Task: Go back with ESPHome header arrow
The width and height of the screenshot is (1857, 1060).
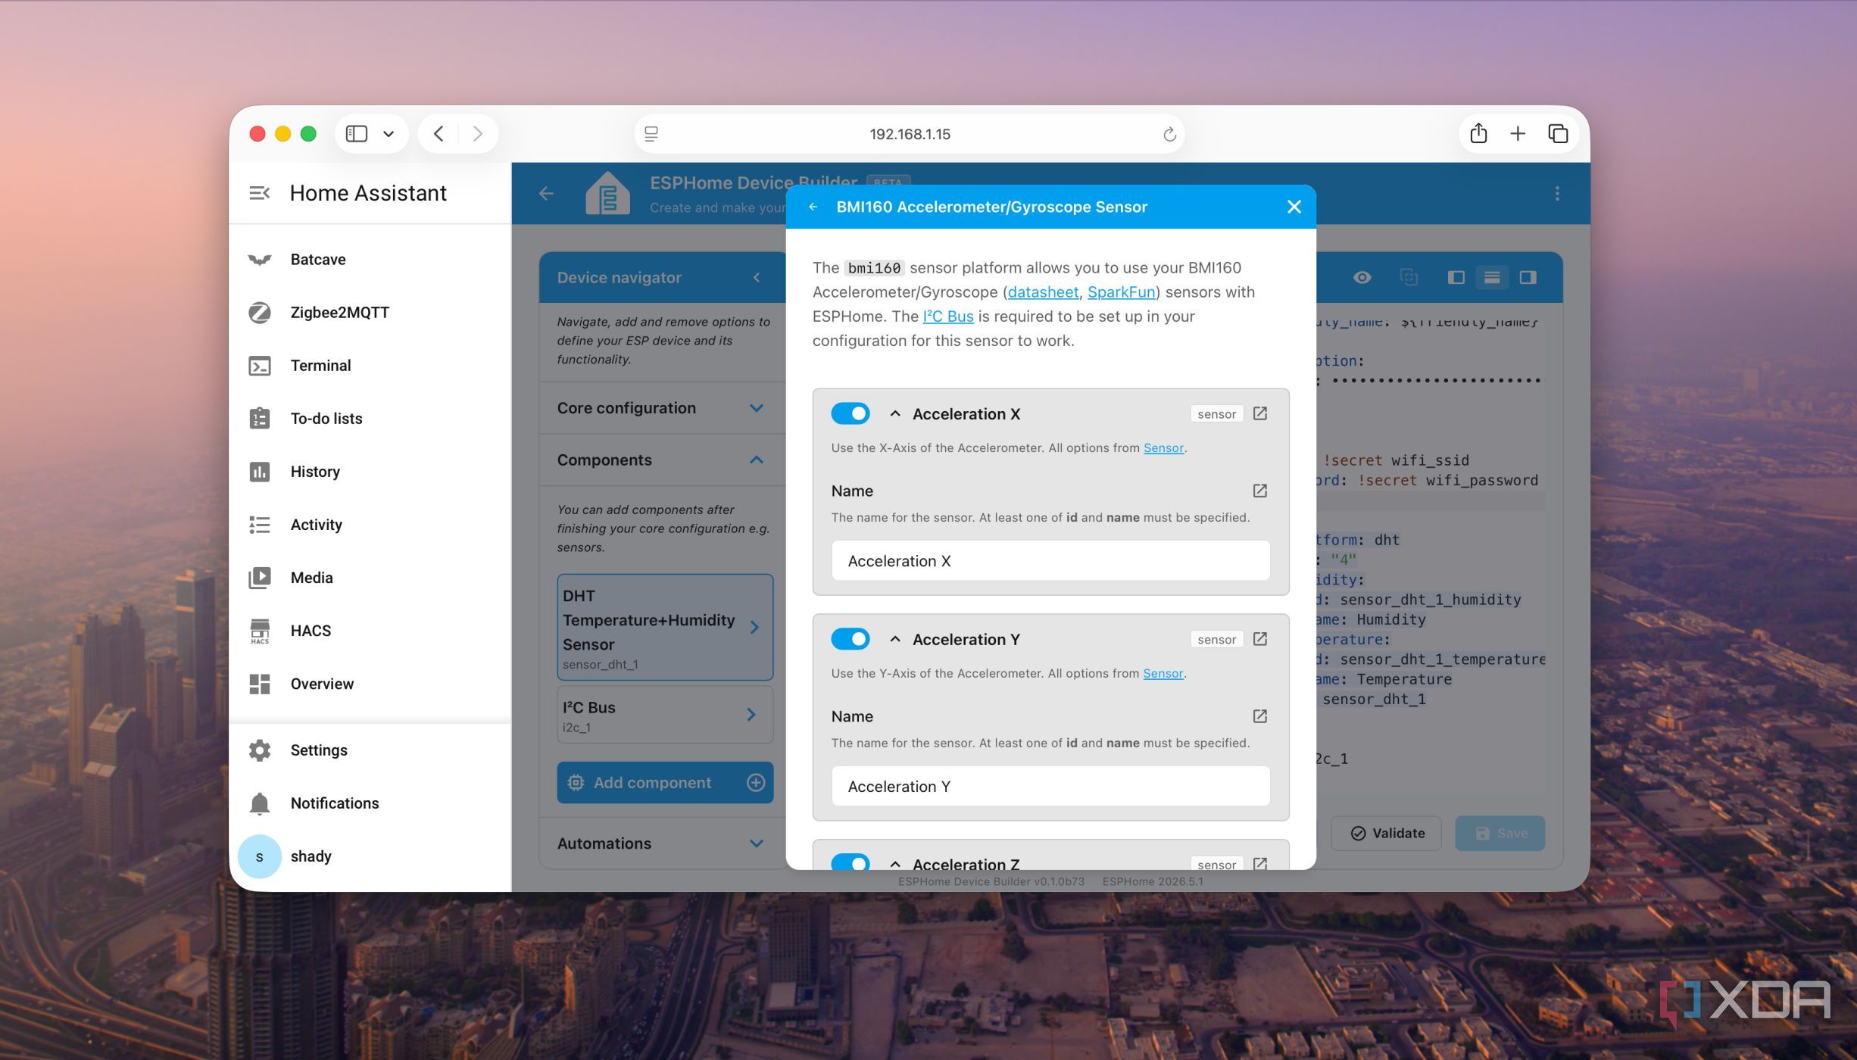Action: [x=546, y=194]
